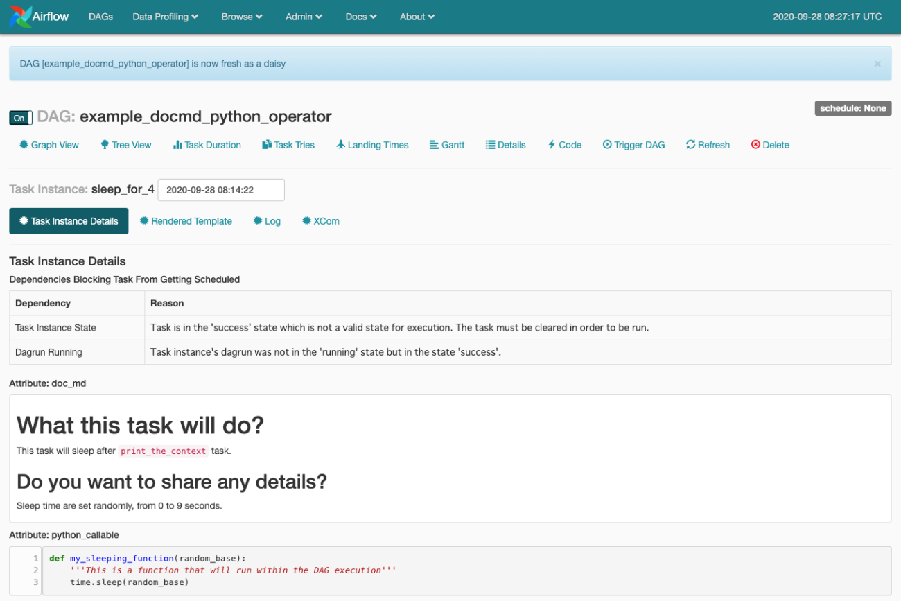Click the print_the_context code snippet
Image resolution: width=901 pixels, height=601 pixels.
click(x=164, y=451)
